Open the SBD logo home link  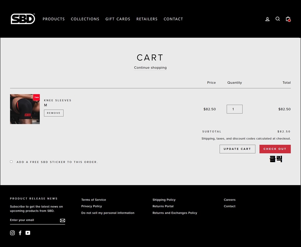click(23, 19)
